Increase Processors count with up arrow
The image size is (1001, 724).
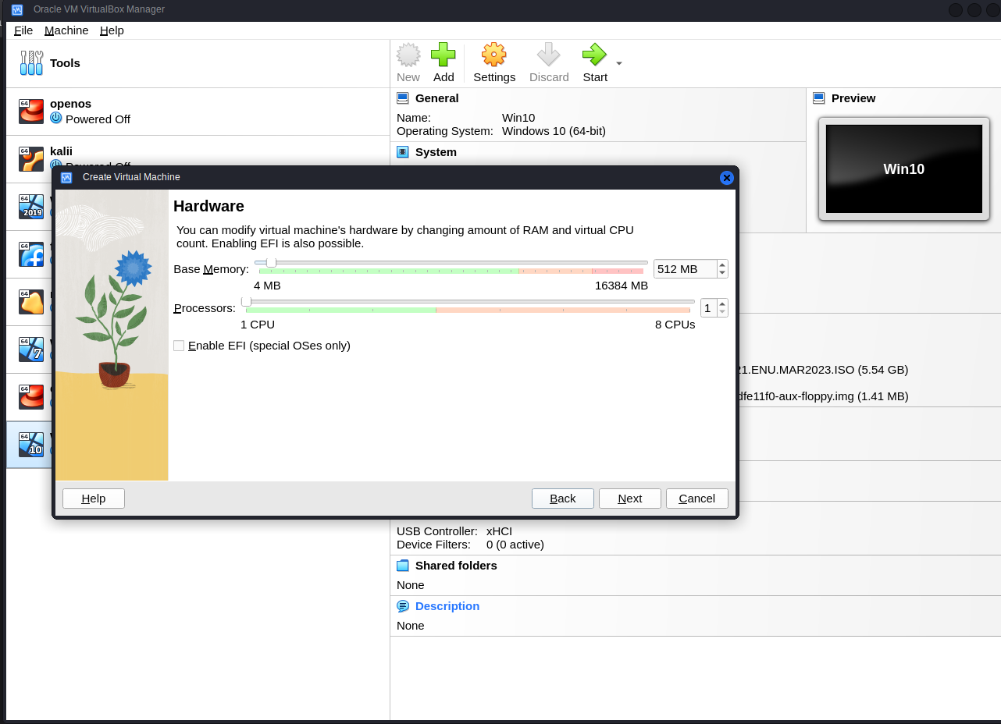722,304
